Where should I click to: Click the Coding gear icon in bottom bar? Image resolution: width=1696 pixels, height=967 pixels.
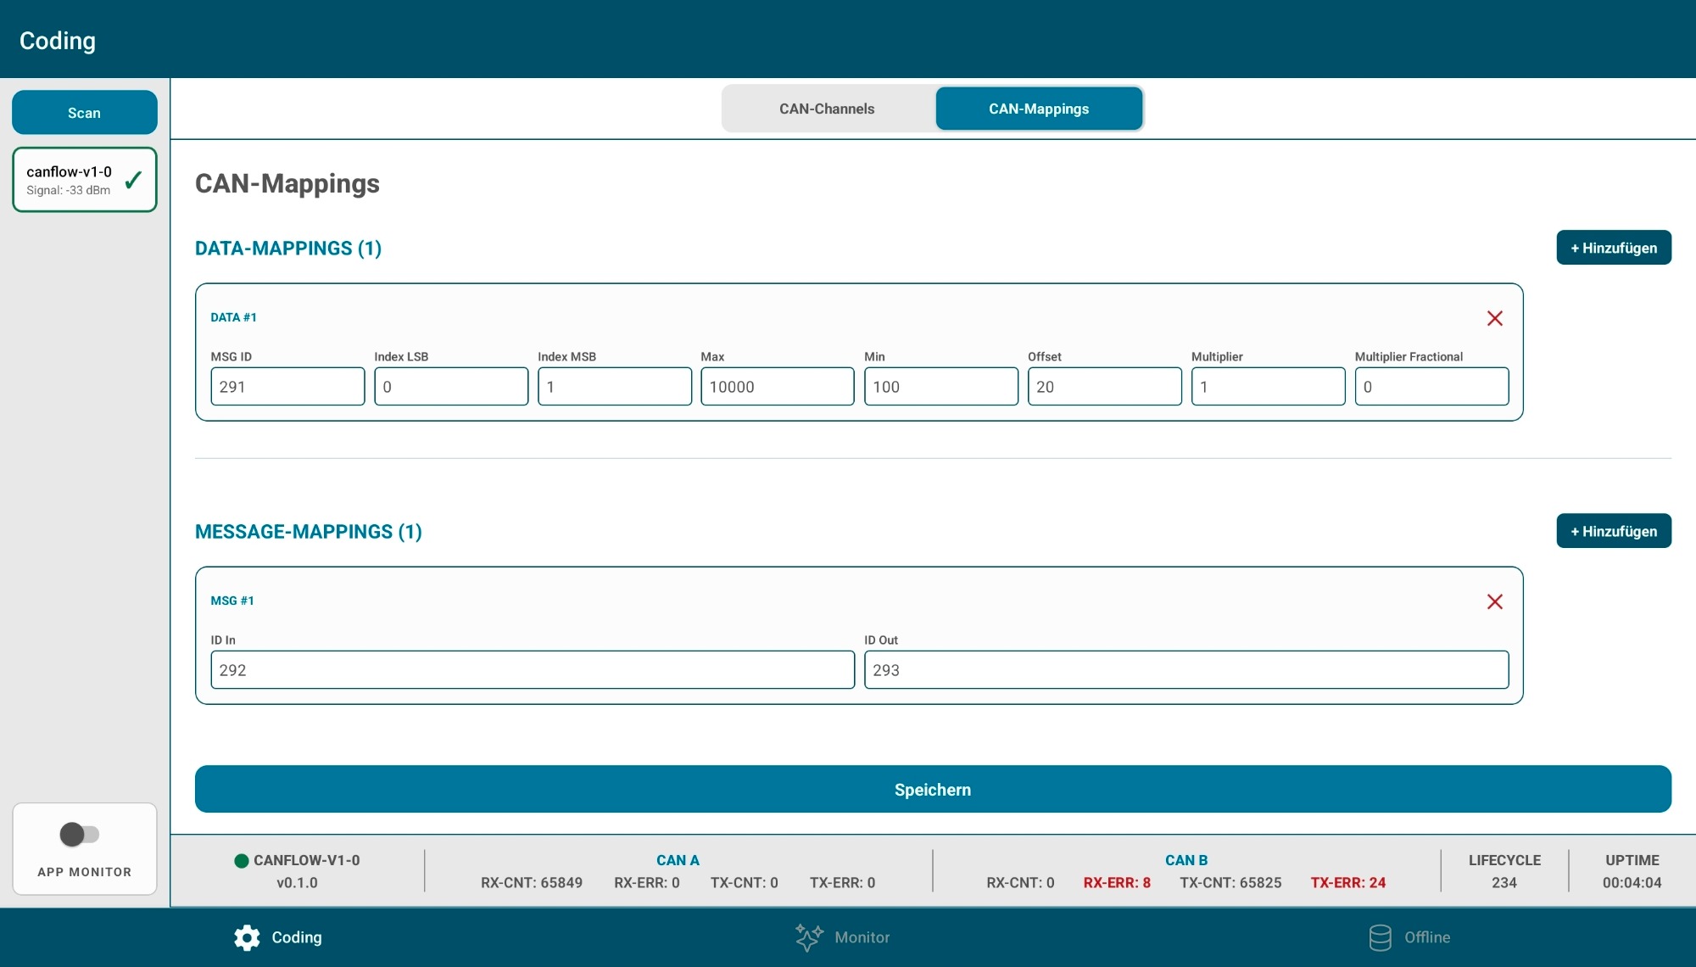click(247, 937)
